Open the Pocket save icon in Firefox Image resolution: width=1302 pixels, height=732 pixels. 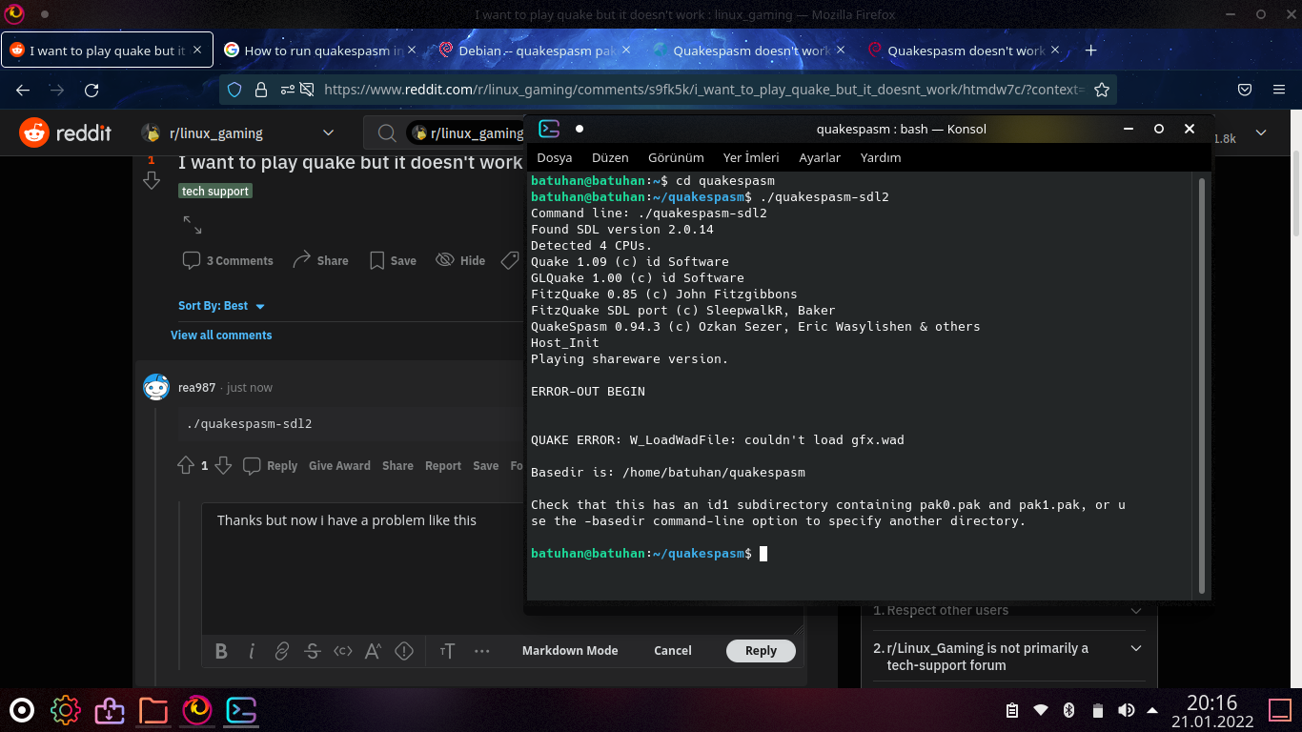click(1245, 90)
